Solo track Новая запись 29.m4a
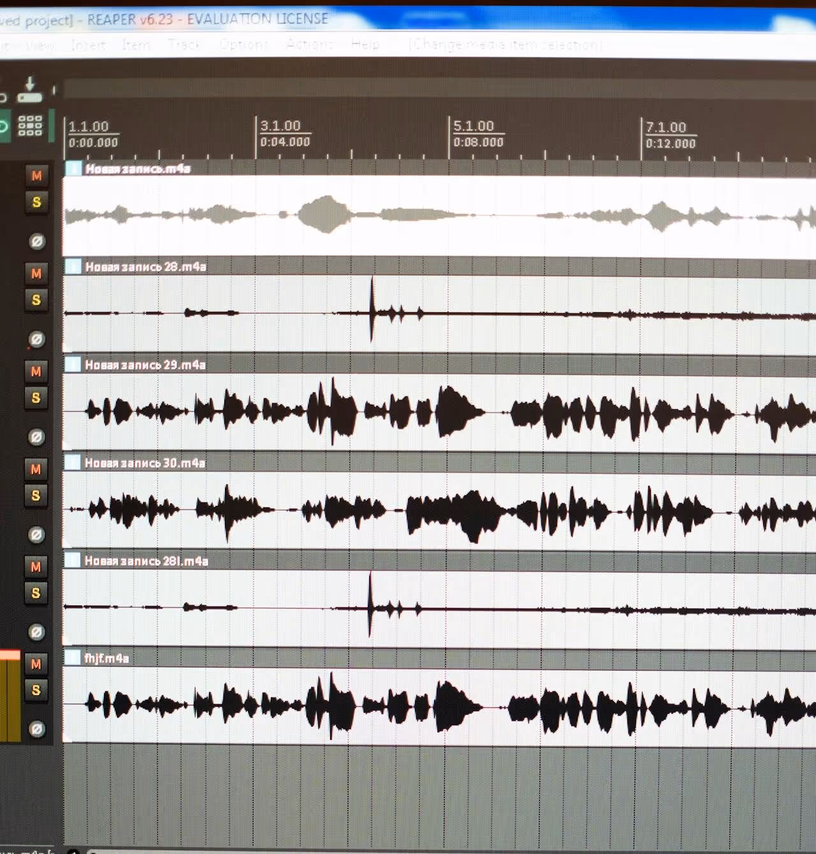The height and width of the screenshot is (854, 816). 36,398
